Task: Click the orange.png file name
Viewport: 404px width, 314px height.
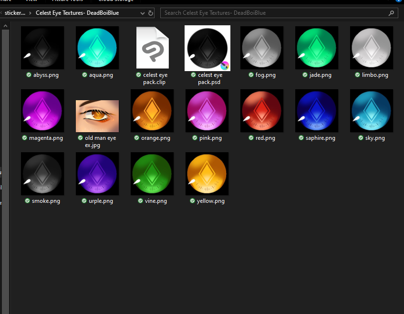Action: point(155,138)
